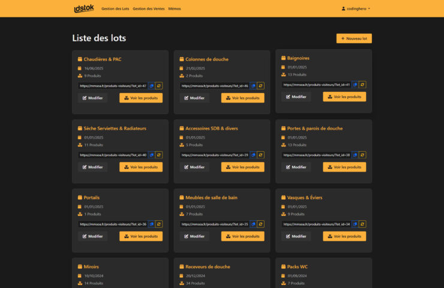
Task: View products of Baignoires
Action: click(344, 97)
